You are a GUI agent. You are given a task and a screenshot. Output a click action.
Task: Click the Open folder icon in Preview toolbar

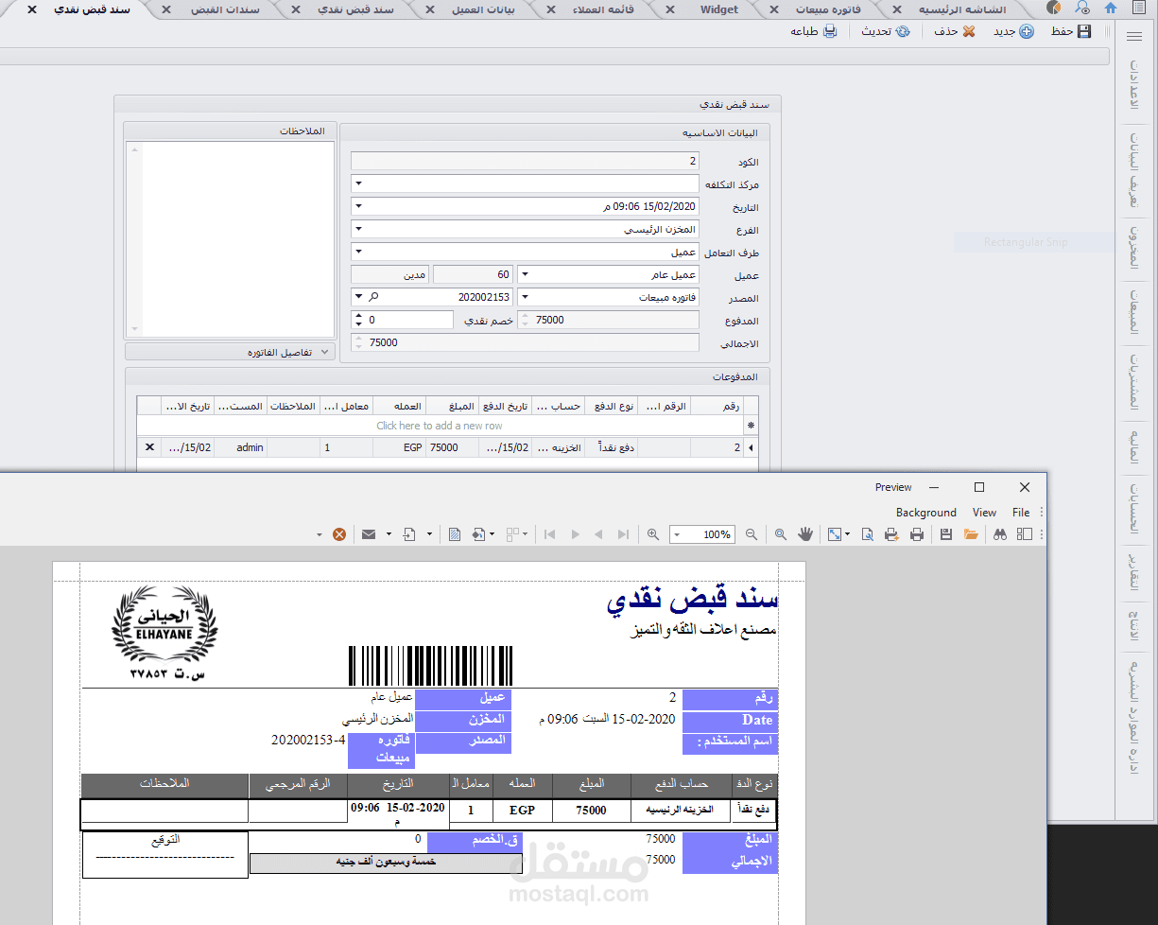tap(971, 534)
